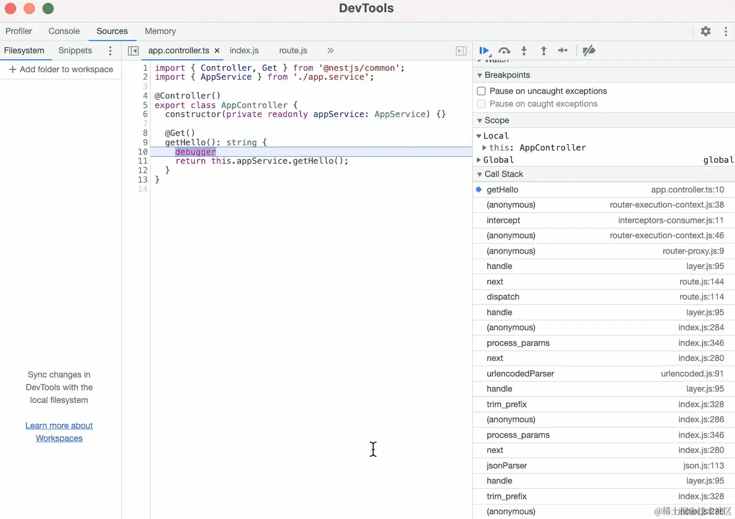Collapse the Breakpoints section
This screenshot has height=519, width=735.
click(x=480, y=75)
